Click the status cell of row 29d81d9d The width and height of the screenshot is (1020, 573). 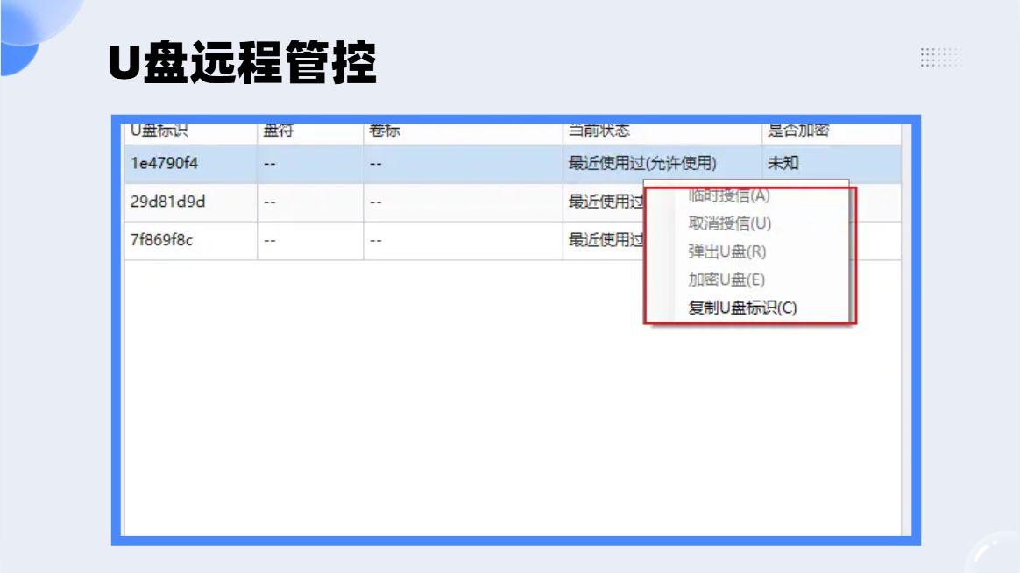click(606, 202)
